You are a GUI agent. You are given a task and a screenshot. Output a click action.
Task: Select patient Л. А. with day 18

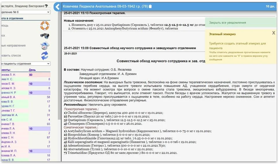point(26,156)
